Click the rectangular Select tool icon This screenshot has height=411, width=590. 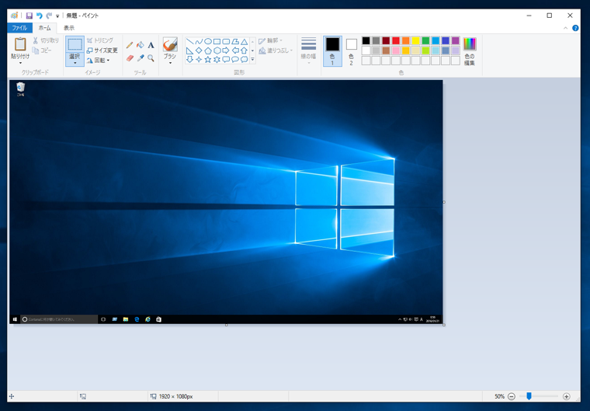tap(75, 44)
